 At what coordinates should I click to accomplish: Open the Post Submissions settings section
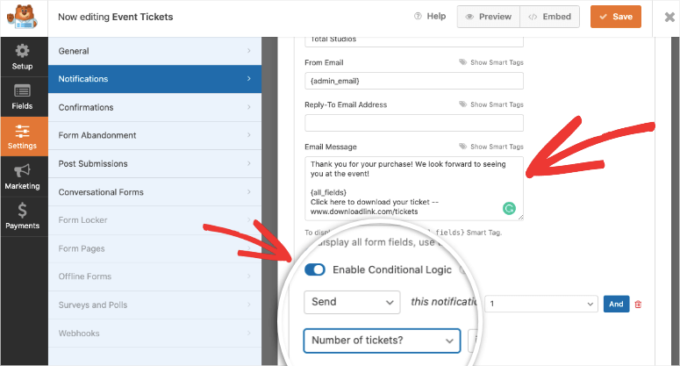pyautogui.click(x=154, y=163)
